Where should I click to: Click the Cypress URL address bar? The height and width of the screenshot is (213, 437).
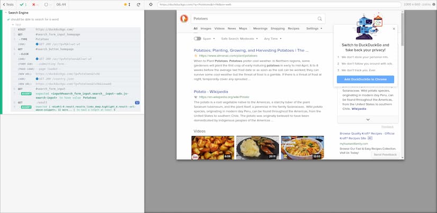(279, 5)
